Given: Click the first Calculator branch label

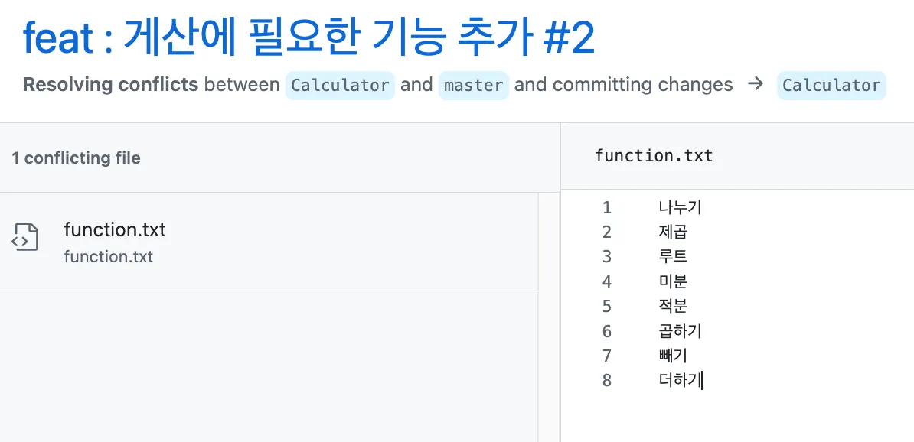Looking at the screenshot, I should tap(340, 85).
